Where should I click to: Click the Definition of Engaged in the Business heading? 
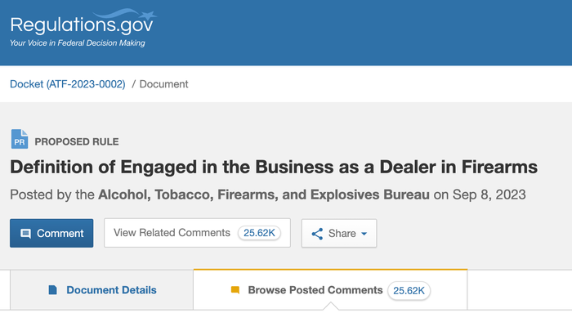coord(274,168)
